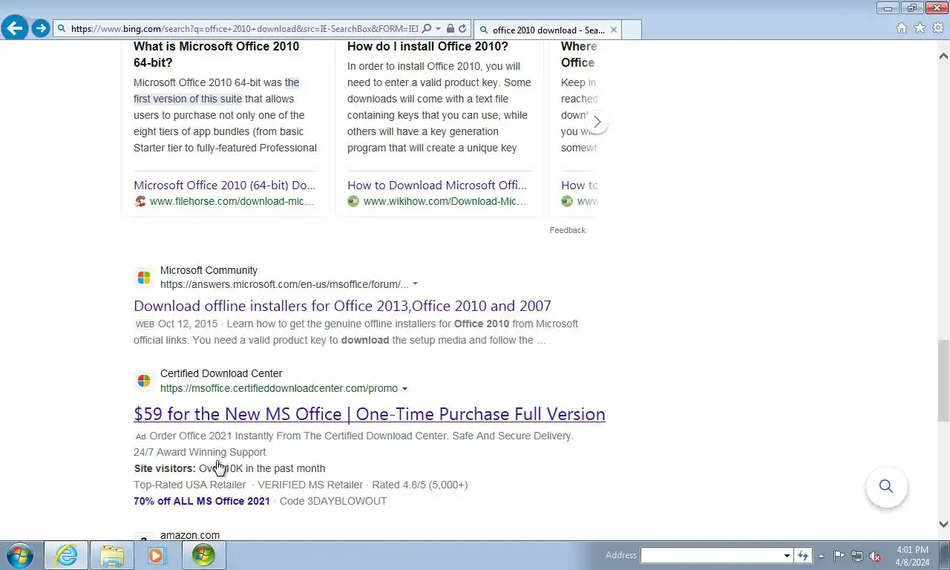Click the 'Rated 4.8/5 (5,000+)' text
The height and width of the screenshot is (570, 950).
click(420, 485)
